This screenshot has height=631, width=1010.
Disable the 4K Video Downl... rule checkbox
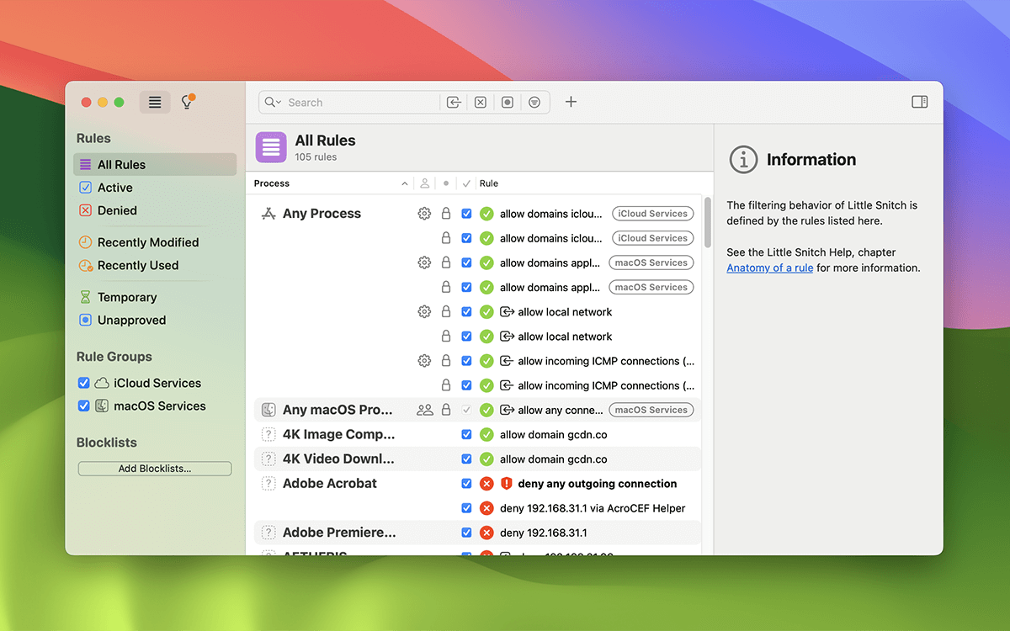click(466, 459)
